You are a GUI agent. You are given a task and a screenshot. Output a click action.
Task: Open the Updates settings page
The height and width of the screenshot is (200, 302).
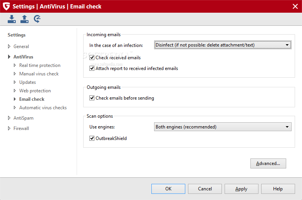click(x=28, y=82)
